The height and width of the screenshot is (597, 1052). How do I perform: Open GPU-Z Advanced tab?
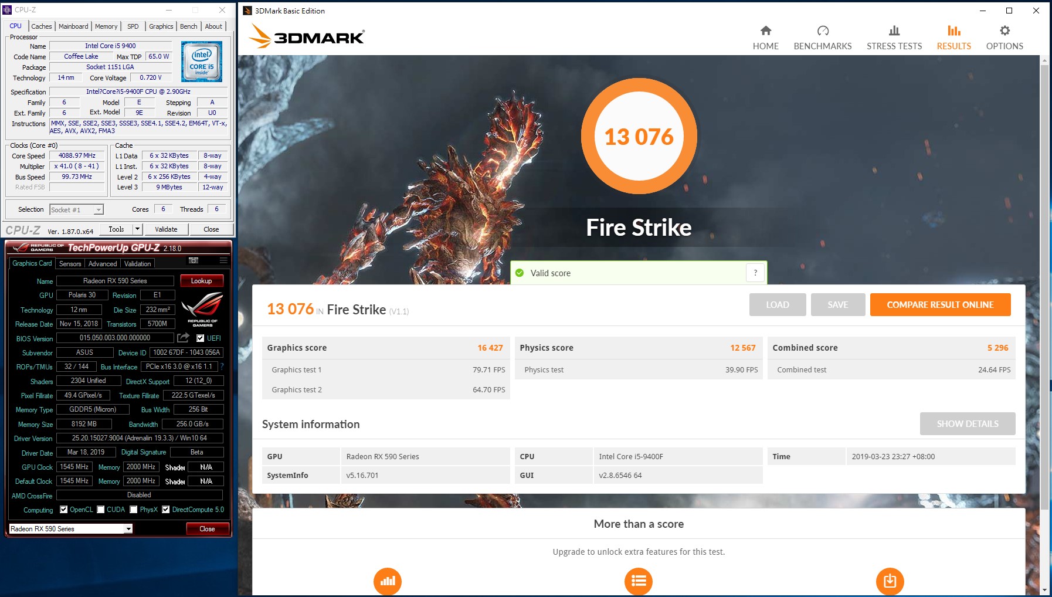103,264
